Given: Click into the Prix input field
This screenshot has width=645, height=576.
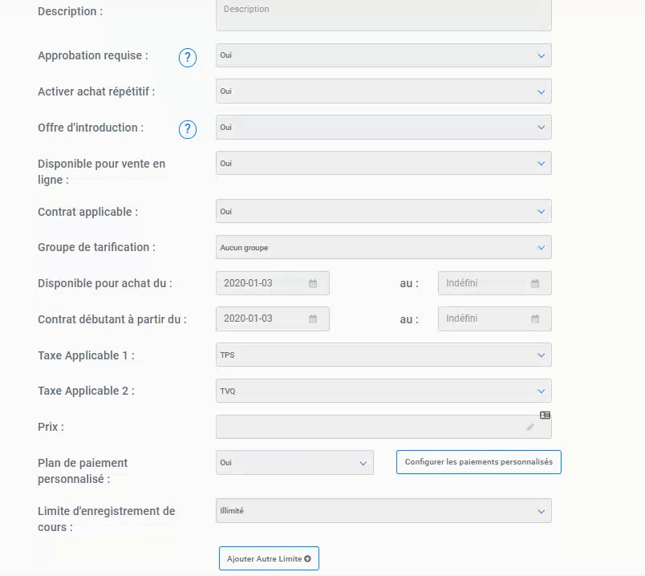Looking at the screenshot, I should [383, 427].
